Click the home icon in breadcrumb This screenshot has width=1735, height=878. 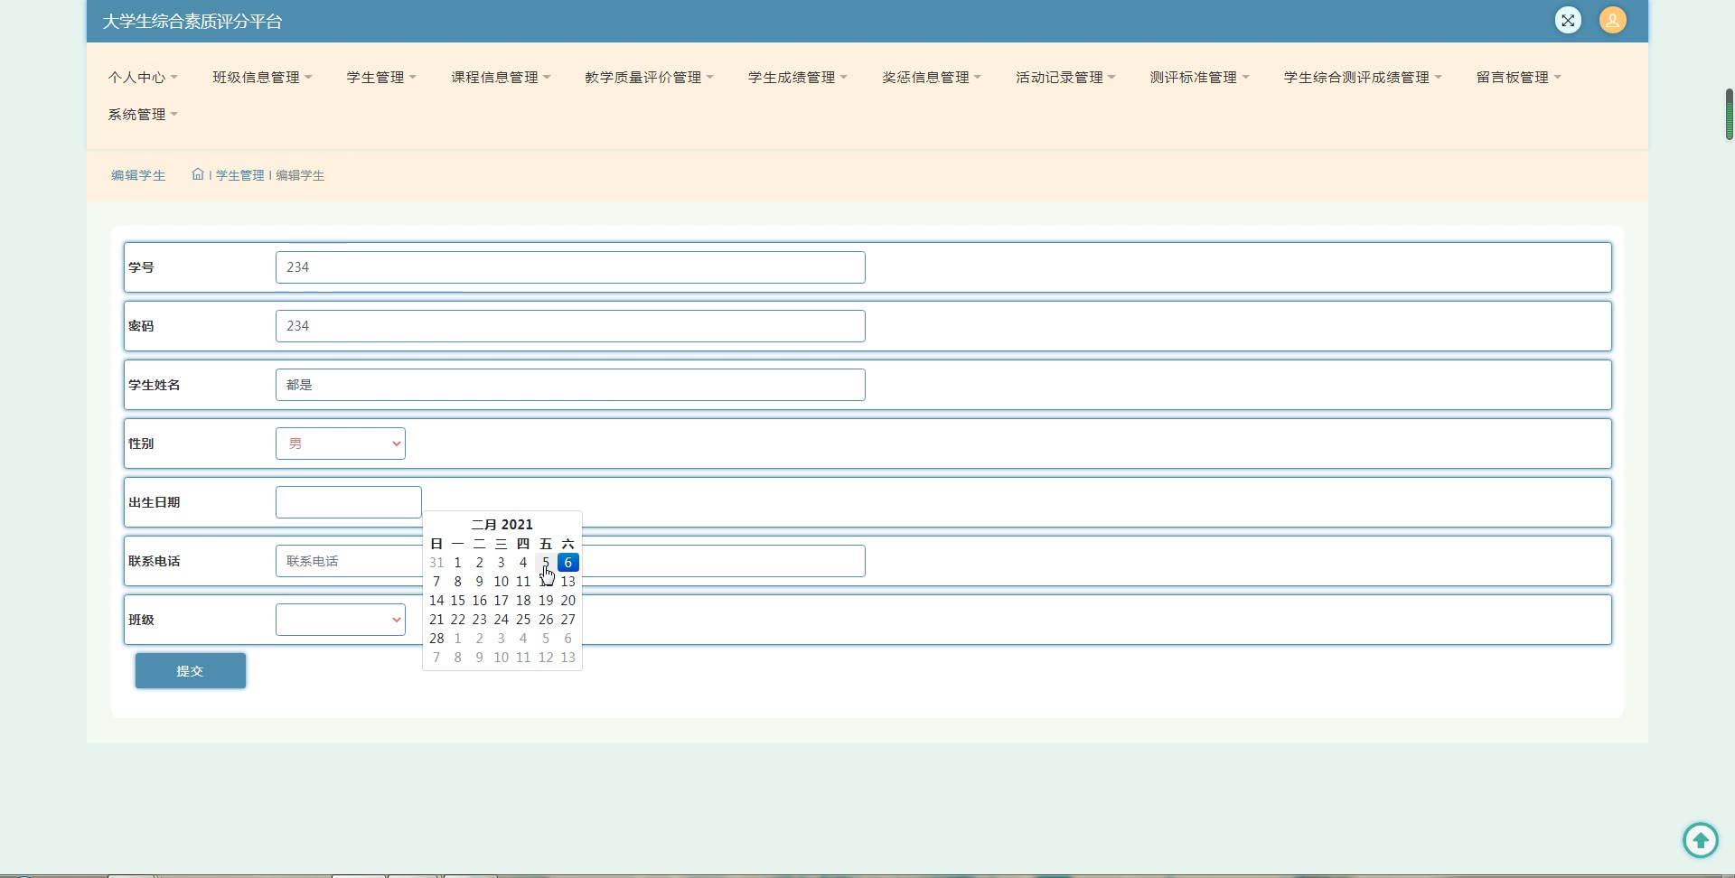click(198, 174)
